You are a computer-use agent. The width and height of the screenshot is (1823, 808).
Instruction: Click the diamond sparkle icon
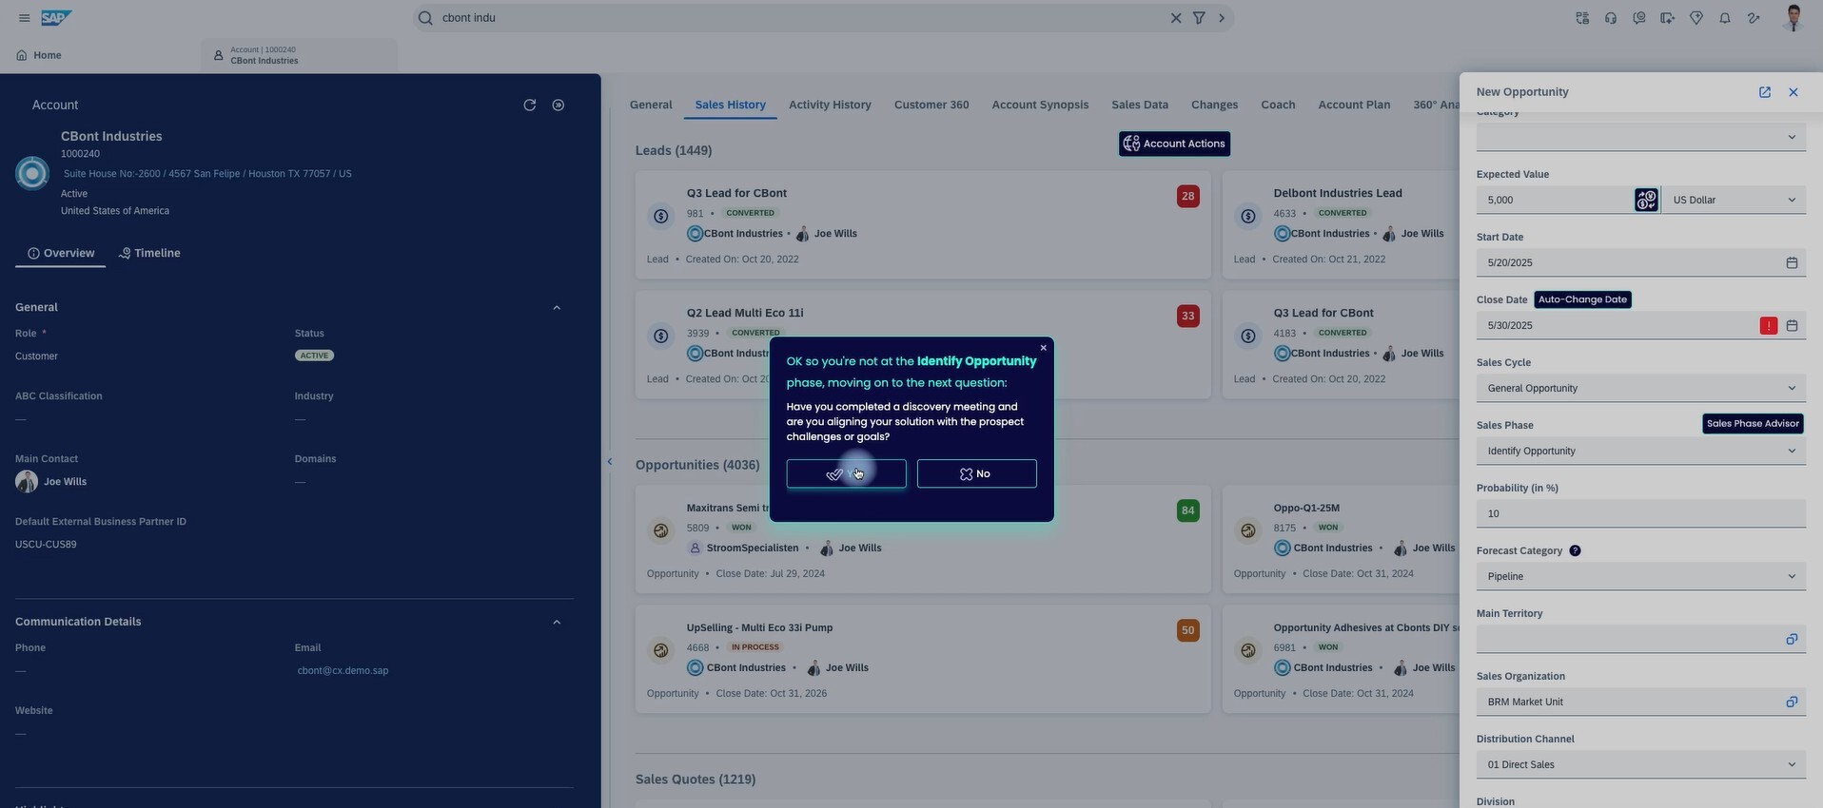(1696, 18)
